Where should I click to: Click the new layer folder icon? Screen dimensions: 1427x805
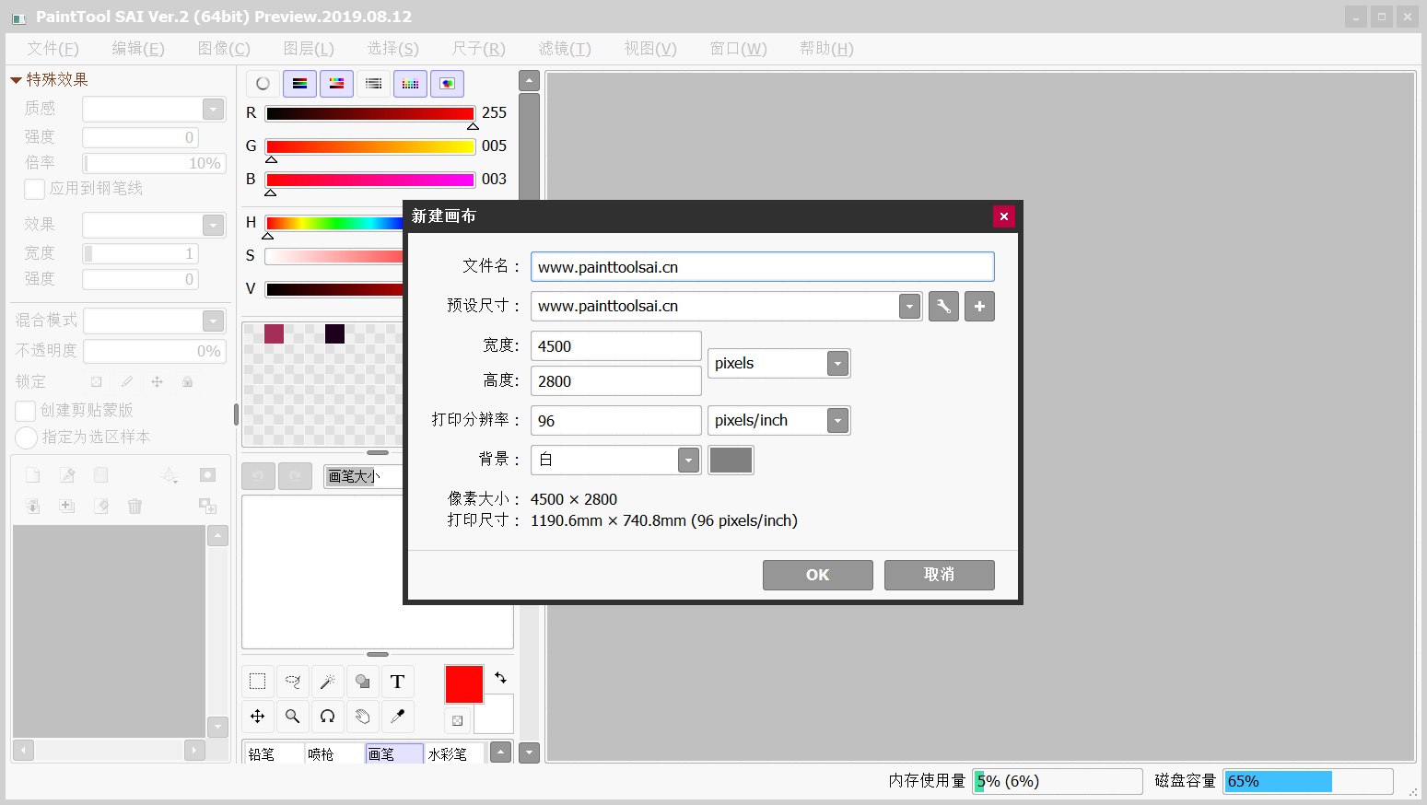(101, 475)
